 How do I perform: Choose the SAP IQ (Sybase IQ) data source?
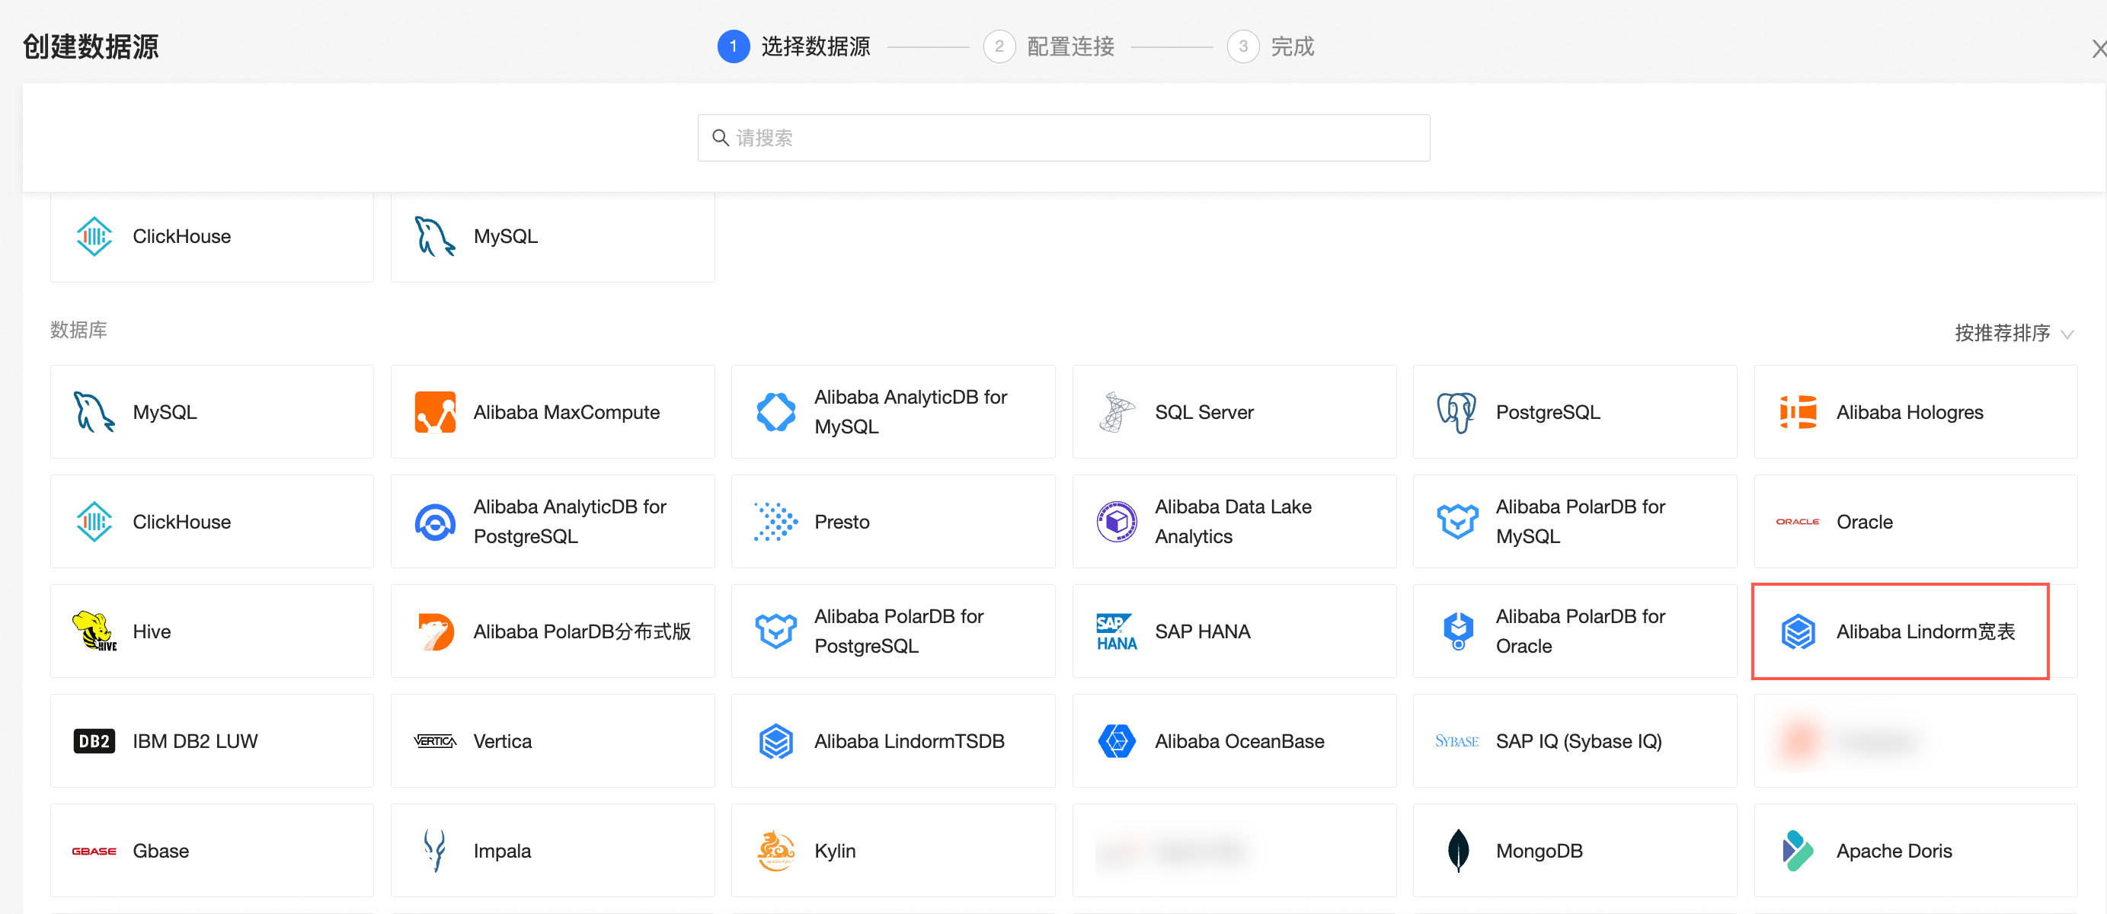tap(1575, 740)
